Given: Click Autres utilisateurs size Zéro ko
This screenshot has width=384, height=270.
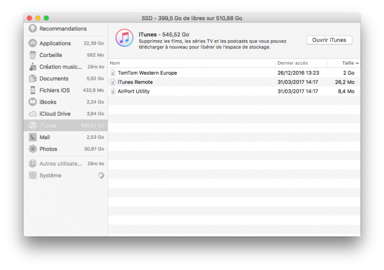Looking at the screenshot, I should [x=96, y=163].
